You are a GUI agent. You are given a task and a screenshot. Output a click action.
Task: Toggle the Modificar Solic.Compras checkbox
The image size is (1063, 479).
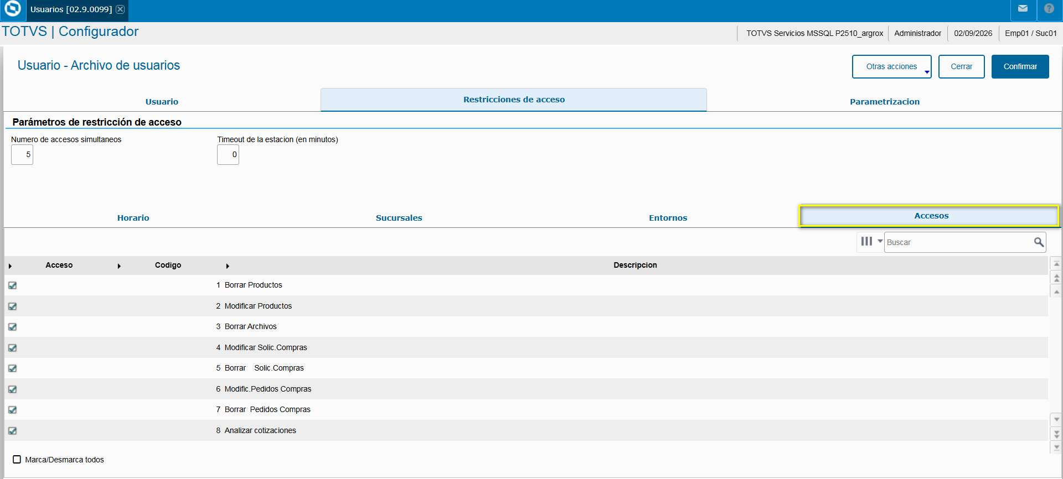pos(12,348)
